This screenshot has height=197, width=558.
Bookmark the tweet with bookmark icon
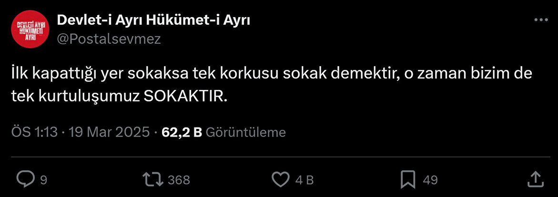(408, 179)
